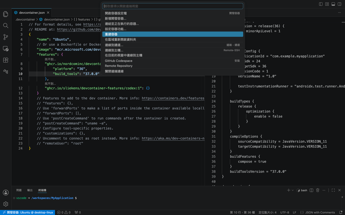The image size is (345, 215).
Task: Change the UTF-8 file encoding
Action: [285, 212]
